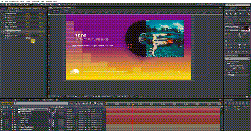
Task: Select the Hand tool
Action: coord(6,5)
